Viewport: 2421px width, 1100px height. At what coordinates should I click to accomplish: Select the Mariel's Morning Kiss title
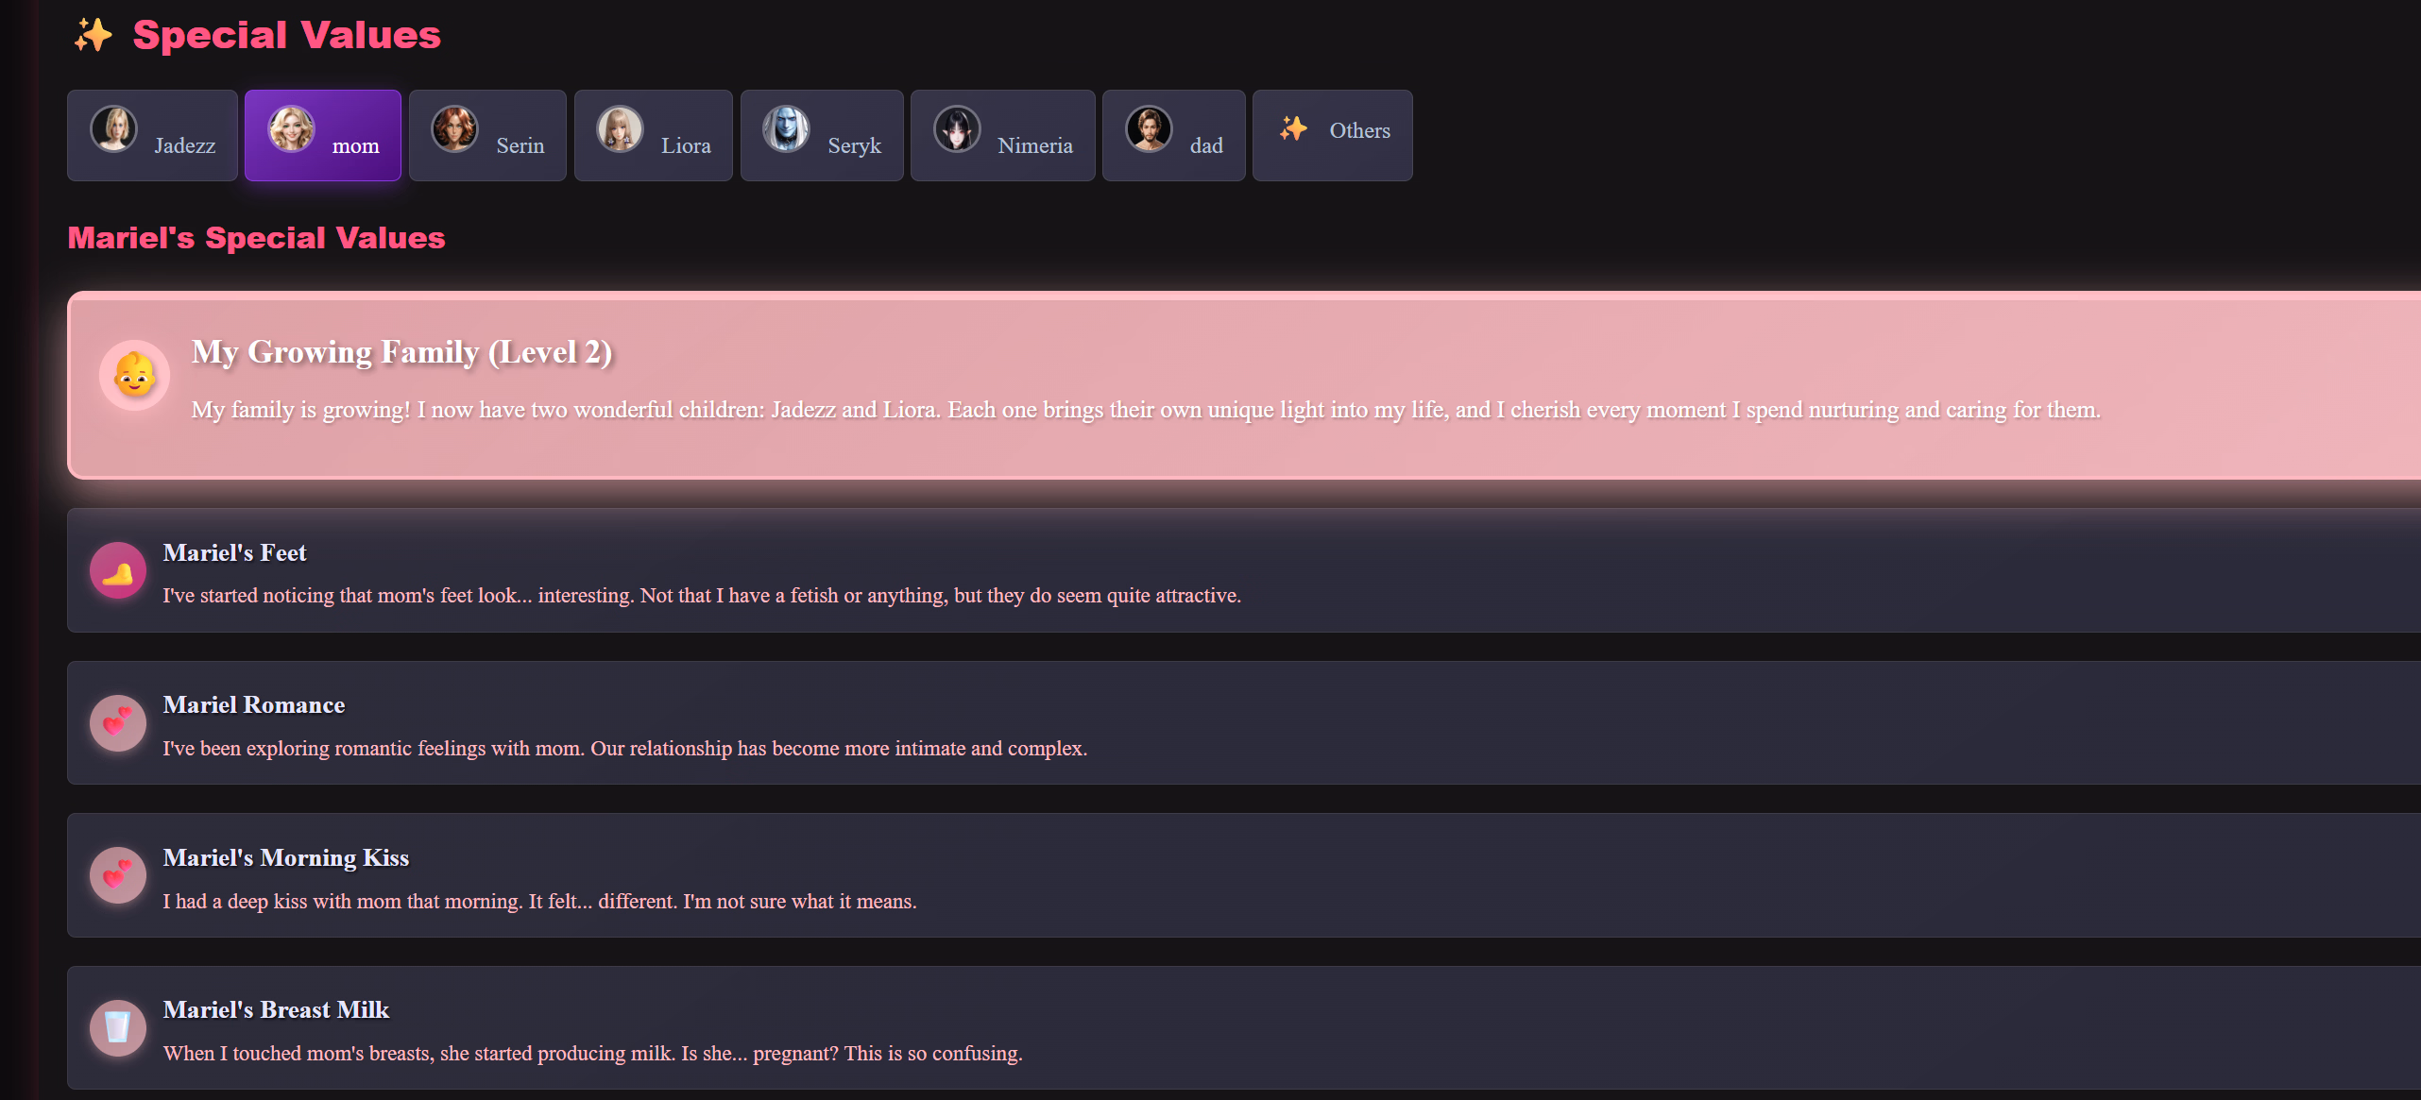286,857
